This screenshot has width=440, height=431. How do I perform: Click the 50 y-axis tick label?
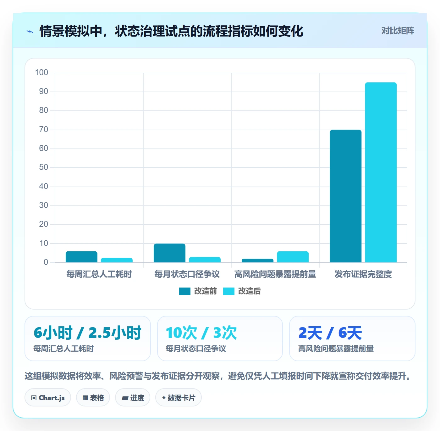pyautogui.click(x=44, y=167)
